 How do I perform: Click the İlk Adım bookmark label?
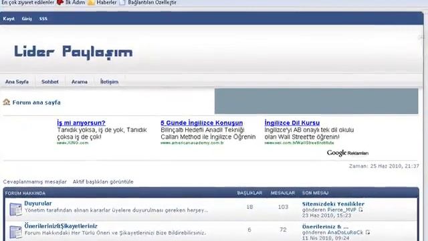[75, 3]
